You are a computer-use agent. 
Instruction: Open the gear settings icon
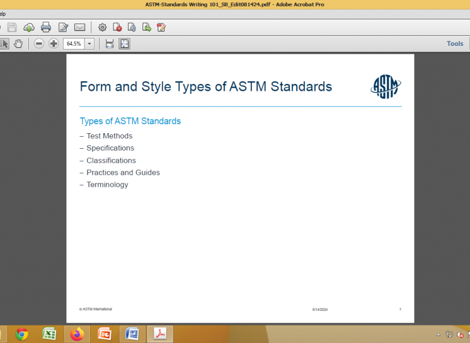click(x=103, y=27)
